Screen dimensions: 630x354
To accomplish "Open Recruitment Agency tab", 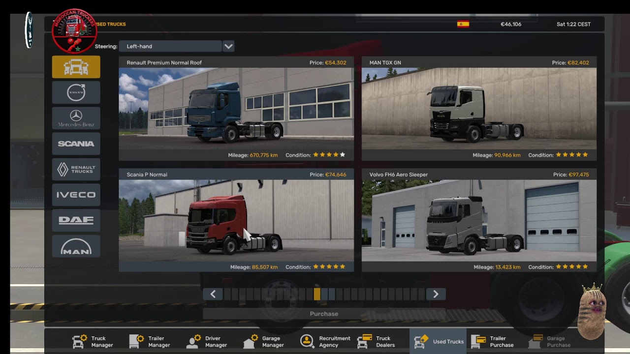I will (325, 342).
